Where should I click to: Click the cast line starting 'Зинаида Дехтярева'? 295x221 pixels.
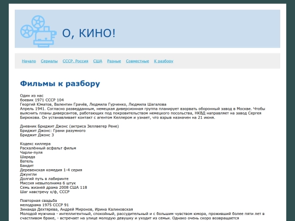(76, 209)
